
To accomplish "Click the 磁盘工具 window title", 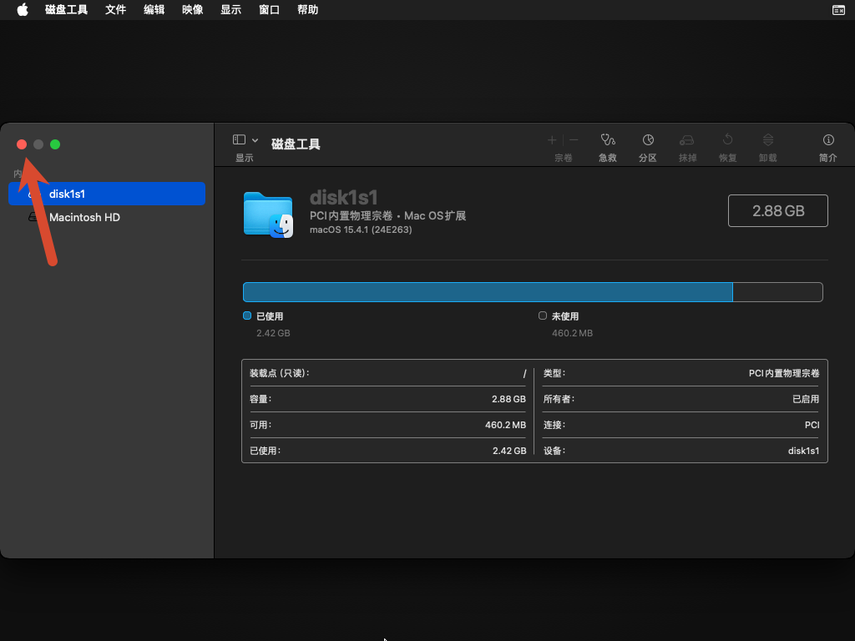I will click(296, 144).
